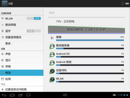Open WLAN settings in the sidebar

(22, 19)
